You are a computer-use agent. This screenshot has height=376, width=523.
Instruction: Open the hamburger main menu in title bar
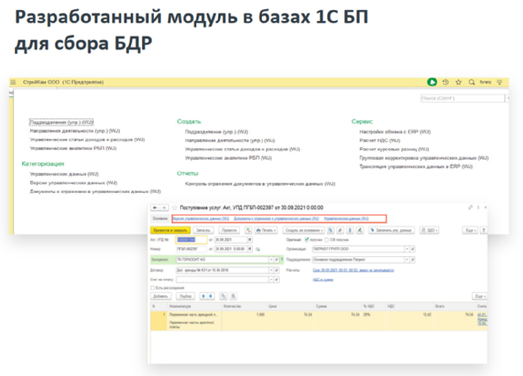click(13, 82)
